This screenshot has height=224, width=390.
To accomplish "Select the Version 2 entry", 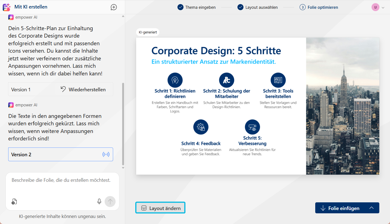I will coord(61,154).
